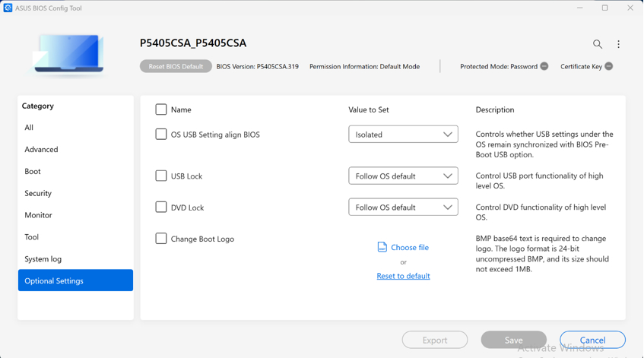Click the ASUS BIOS Config Tool app icon
Image resolution: width=644 pixels, height=358 pixels.
pos(8,8)
